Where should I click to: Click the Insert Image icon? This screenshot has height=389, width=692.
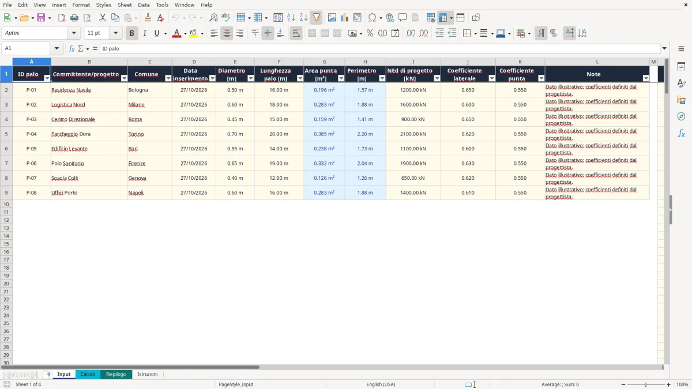pos(332,18)
